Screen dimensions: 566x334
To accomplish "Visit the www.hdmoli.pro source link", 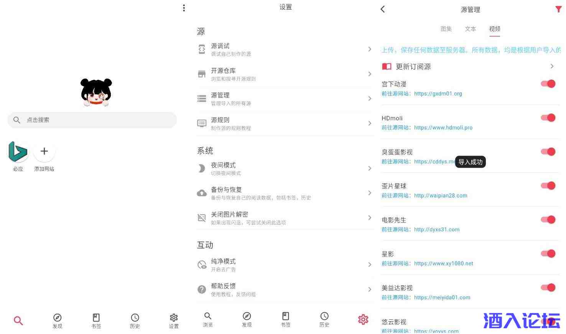I will 443,128.
